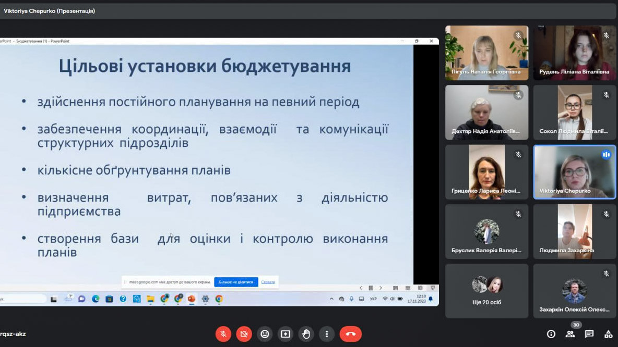
Task: Unmute the microphone in Meet controls
Action: (x=223, y=334)
